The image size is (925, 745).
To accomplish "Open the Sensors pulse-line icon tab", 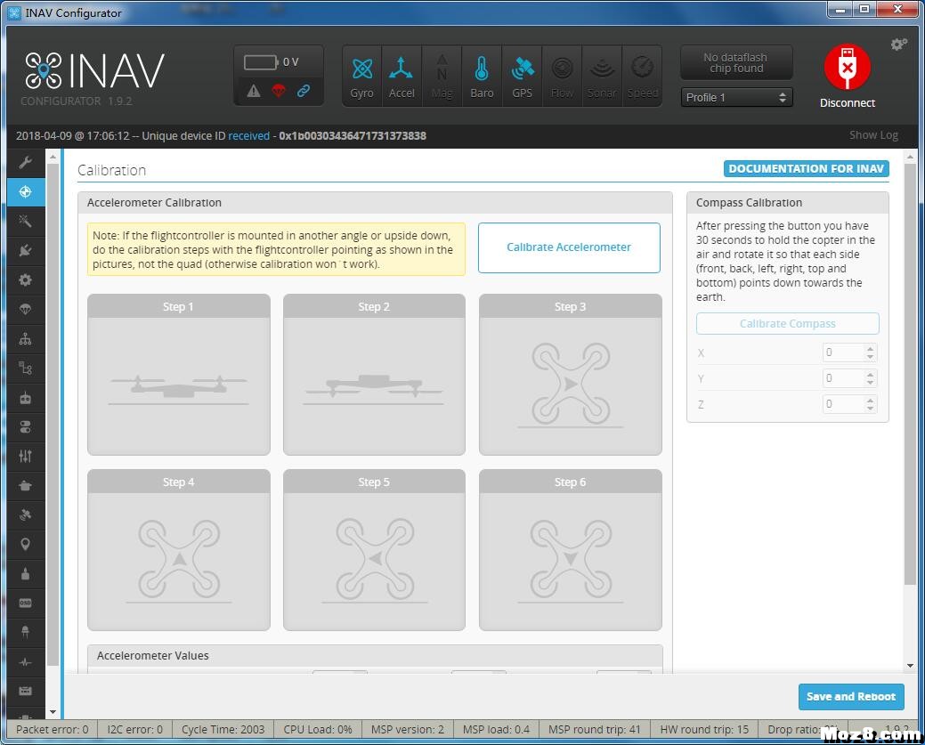I will tap(25, 662).
